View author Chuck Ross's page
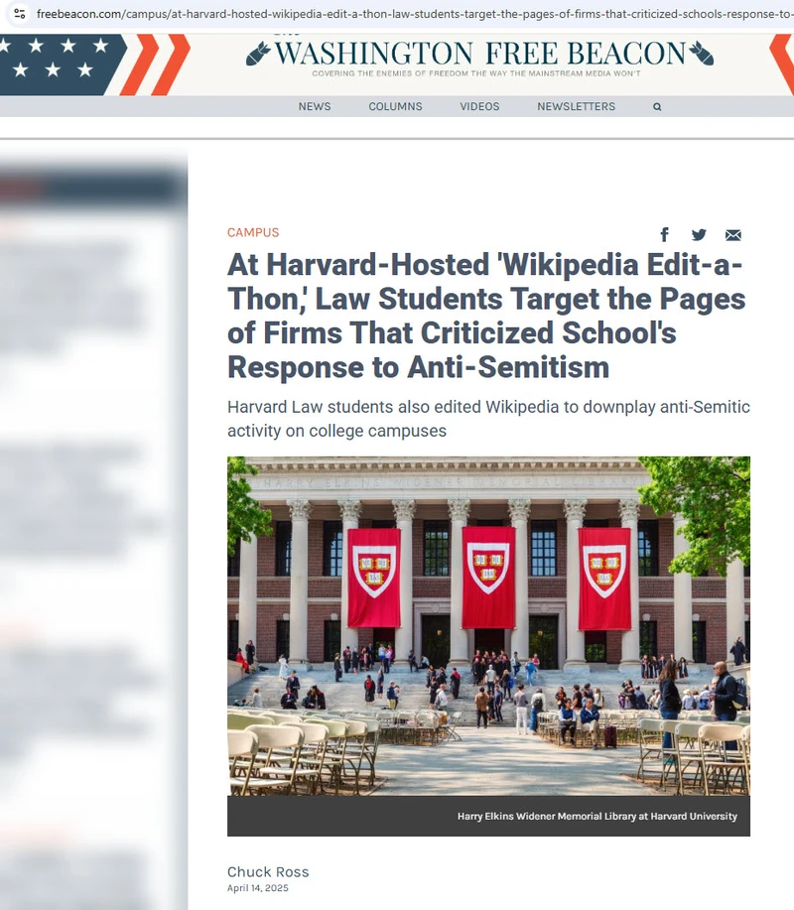The height and width of the screenshot is (910, 794). (268, 871)
